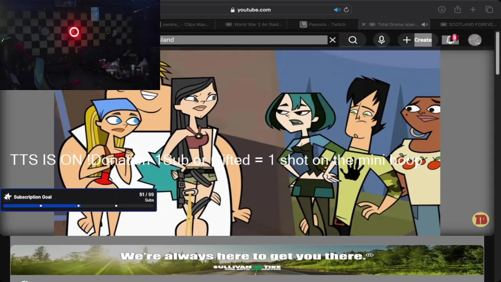The width and height of the screenshot is (501, 282).
Task: Click the page vertical scrollbar
Action: [x=497, y=53]
